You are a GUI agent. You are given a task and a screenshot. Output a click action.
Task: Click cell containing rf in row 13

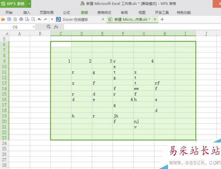pyautogui.click(x=165, y=83)
